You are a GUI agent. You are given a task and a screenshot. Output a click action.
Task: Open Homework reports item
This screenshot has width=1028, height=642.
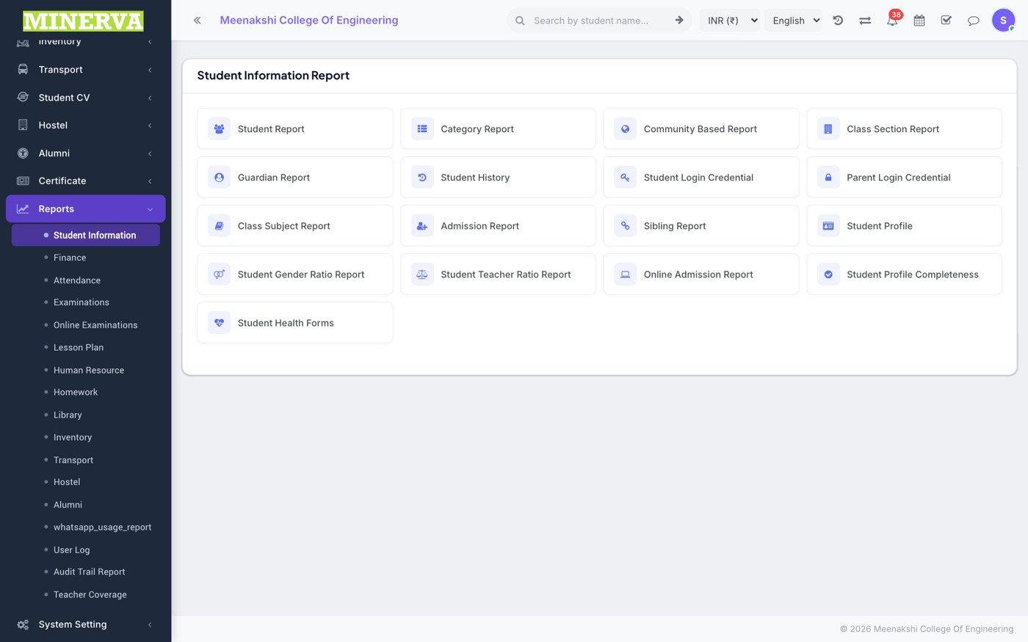point(76,392)
